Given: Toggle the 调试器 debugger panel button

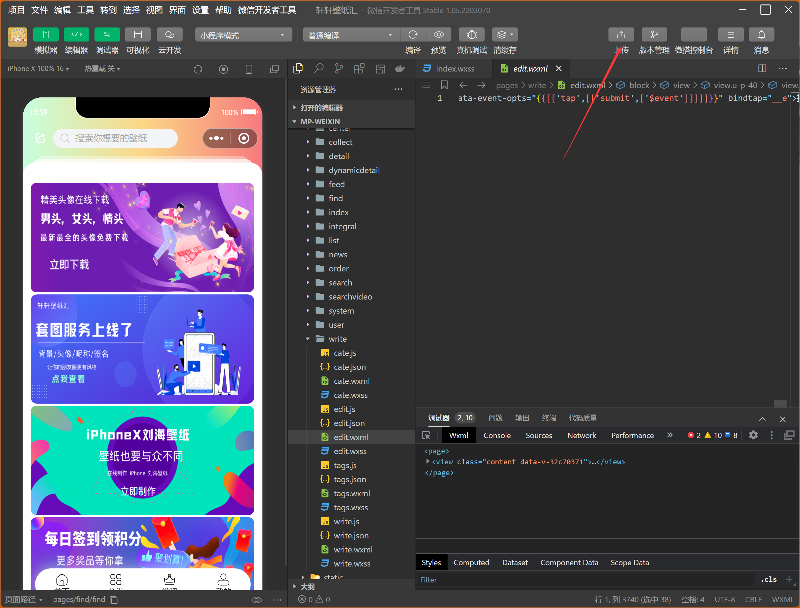Looking at the screenshot, I should pos(107,35).
